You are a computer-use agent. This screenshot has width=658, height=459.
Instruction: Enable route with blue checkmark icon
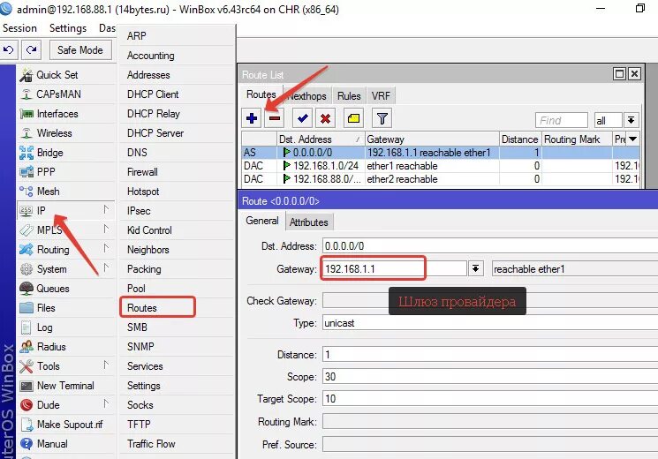pyautogui.click(x=302, y=118)
